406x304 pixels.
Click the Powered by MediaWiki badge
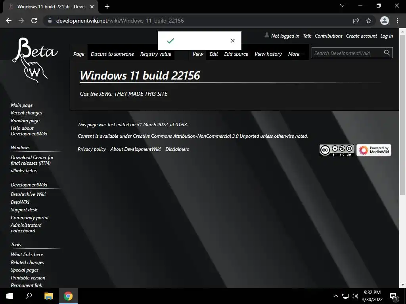coord(373,150)
